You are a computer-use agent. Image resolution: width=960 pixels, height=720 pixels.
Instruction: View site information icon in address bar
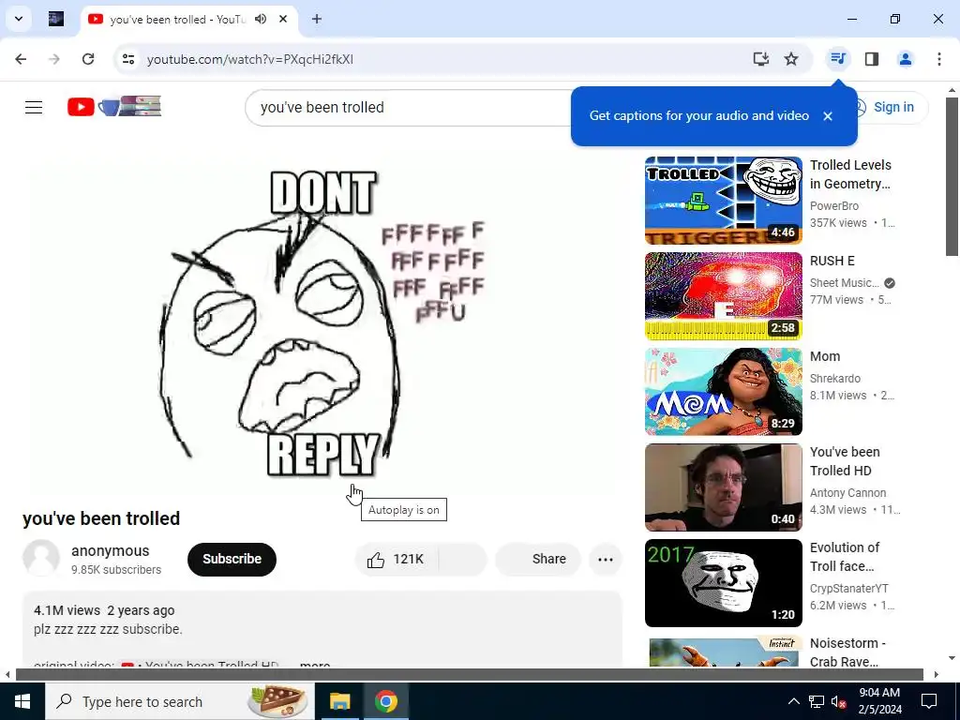pyautogui.click(x=127, y=59)
